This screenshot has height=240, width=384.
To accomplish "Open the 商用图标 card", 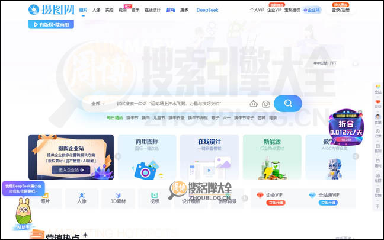I will pyautogui.click(x=147, y=157).
